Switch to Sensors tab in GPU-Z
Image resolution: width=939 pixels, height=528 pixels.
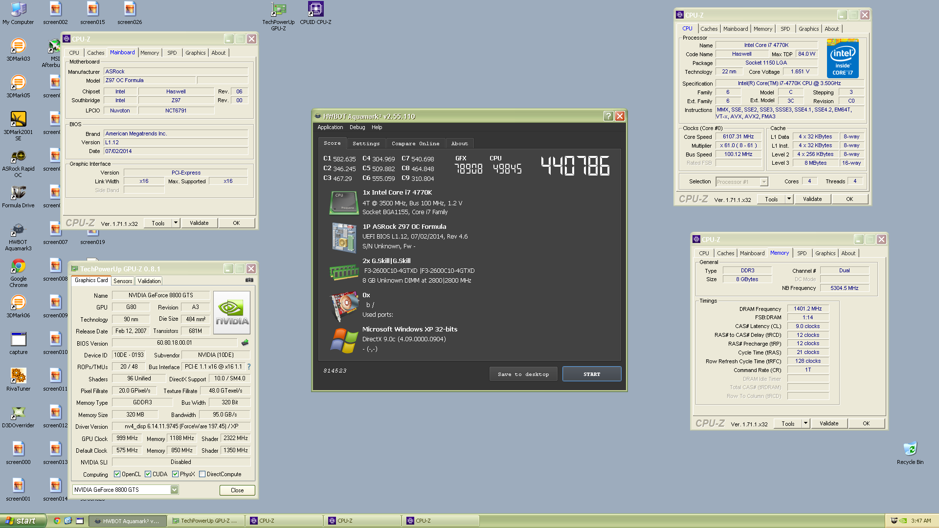(x=123, y=281)
